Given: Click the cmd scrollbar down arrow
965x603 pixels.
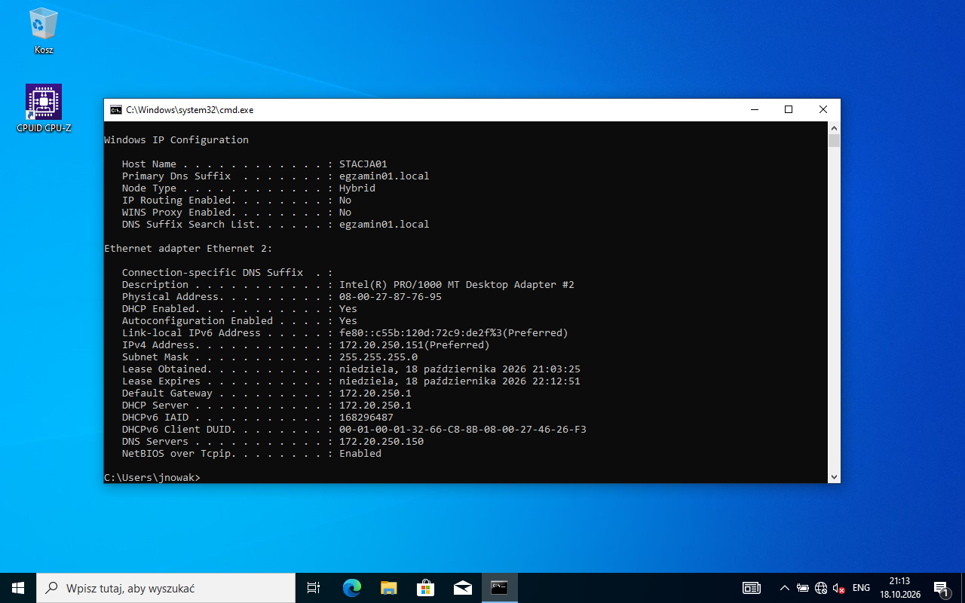Looking at the screenshot, I should coord(834,476).
